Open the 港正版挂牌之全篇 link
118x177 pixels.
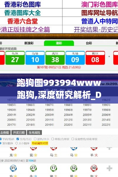(x=25, y=29)
